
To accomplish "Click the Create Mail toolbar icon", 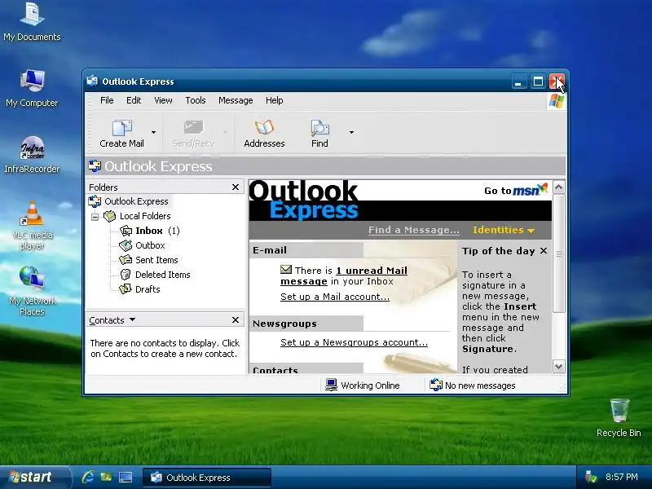I will (x=121, y=128).
